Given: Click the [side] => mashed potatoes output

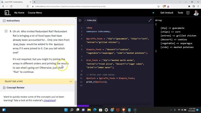Looking at the screenshot, I should click(177, 47).
